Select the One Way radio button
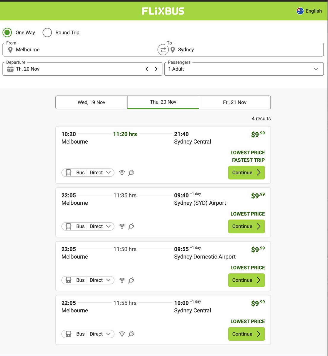Image resolution: width=328 pixels, height=356 pixels. [7, 33]
